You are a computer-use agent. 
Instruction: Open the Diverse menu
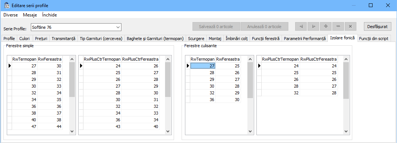11,15
